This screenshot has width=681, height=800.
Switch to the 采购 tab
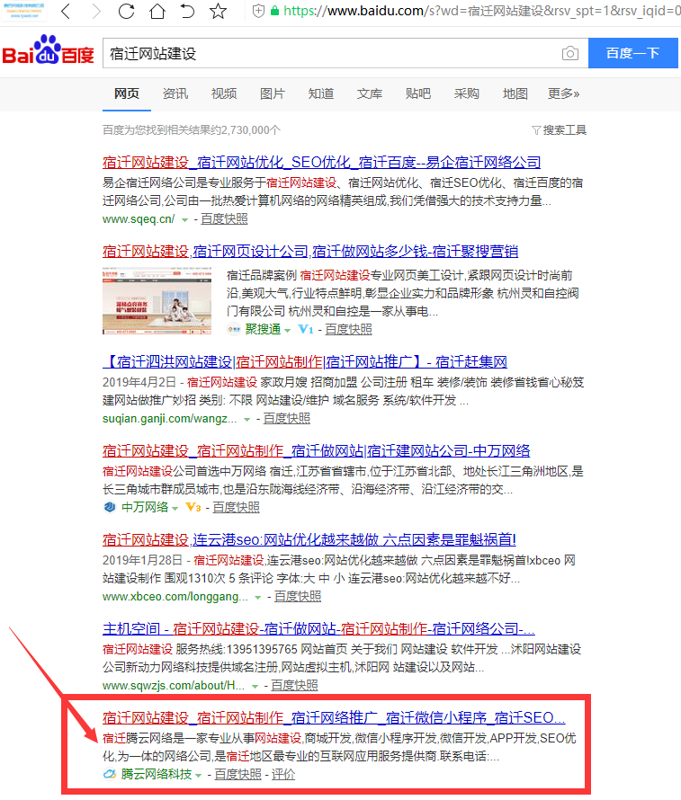point(466,93)
